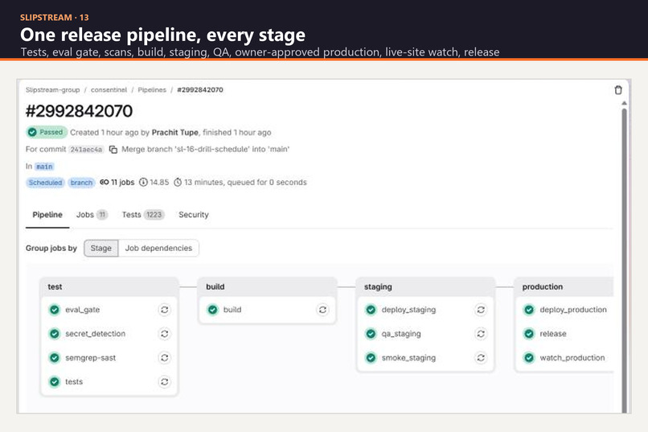The width and height of the screenshot is (648, 432).
Task: Click the compute minutes clock icon
Action: (x=143, y=183)
